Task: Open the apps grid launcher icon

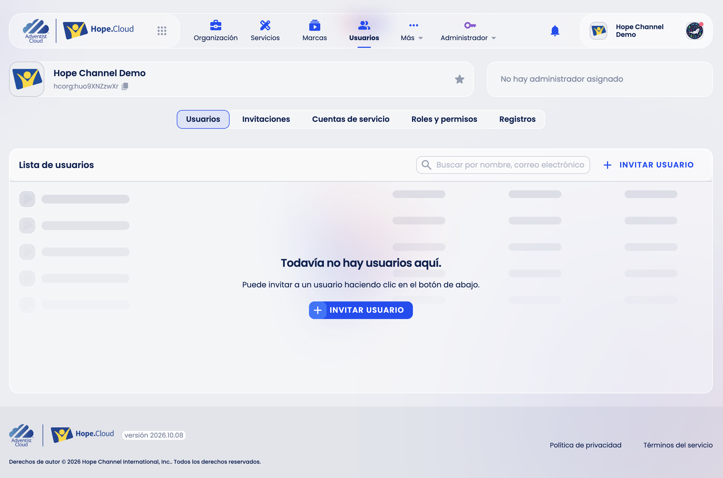Action: click(x=162, y=31)
